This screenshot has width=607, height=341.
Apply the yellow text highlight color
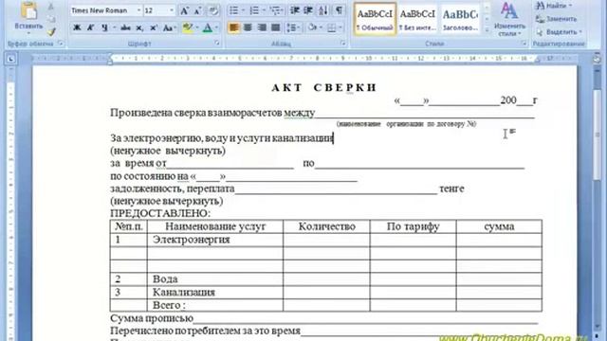pos(188,27)
